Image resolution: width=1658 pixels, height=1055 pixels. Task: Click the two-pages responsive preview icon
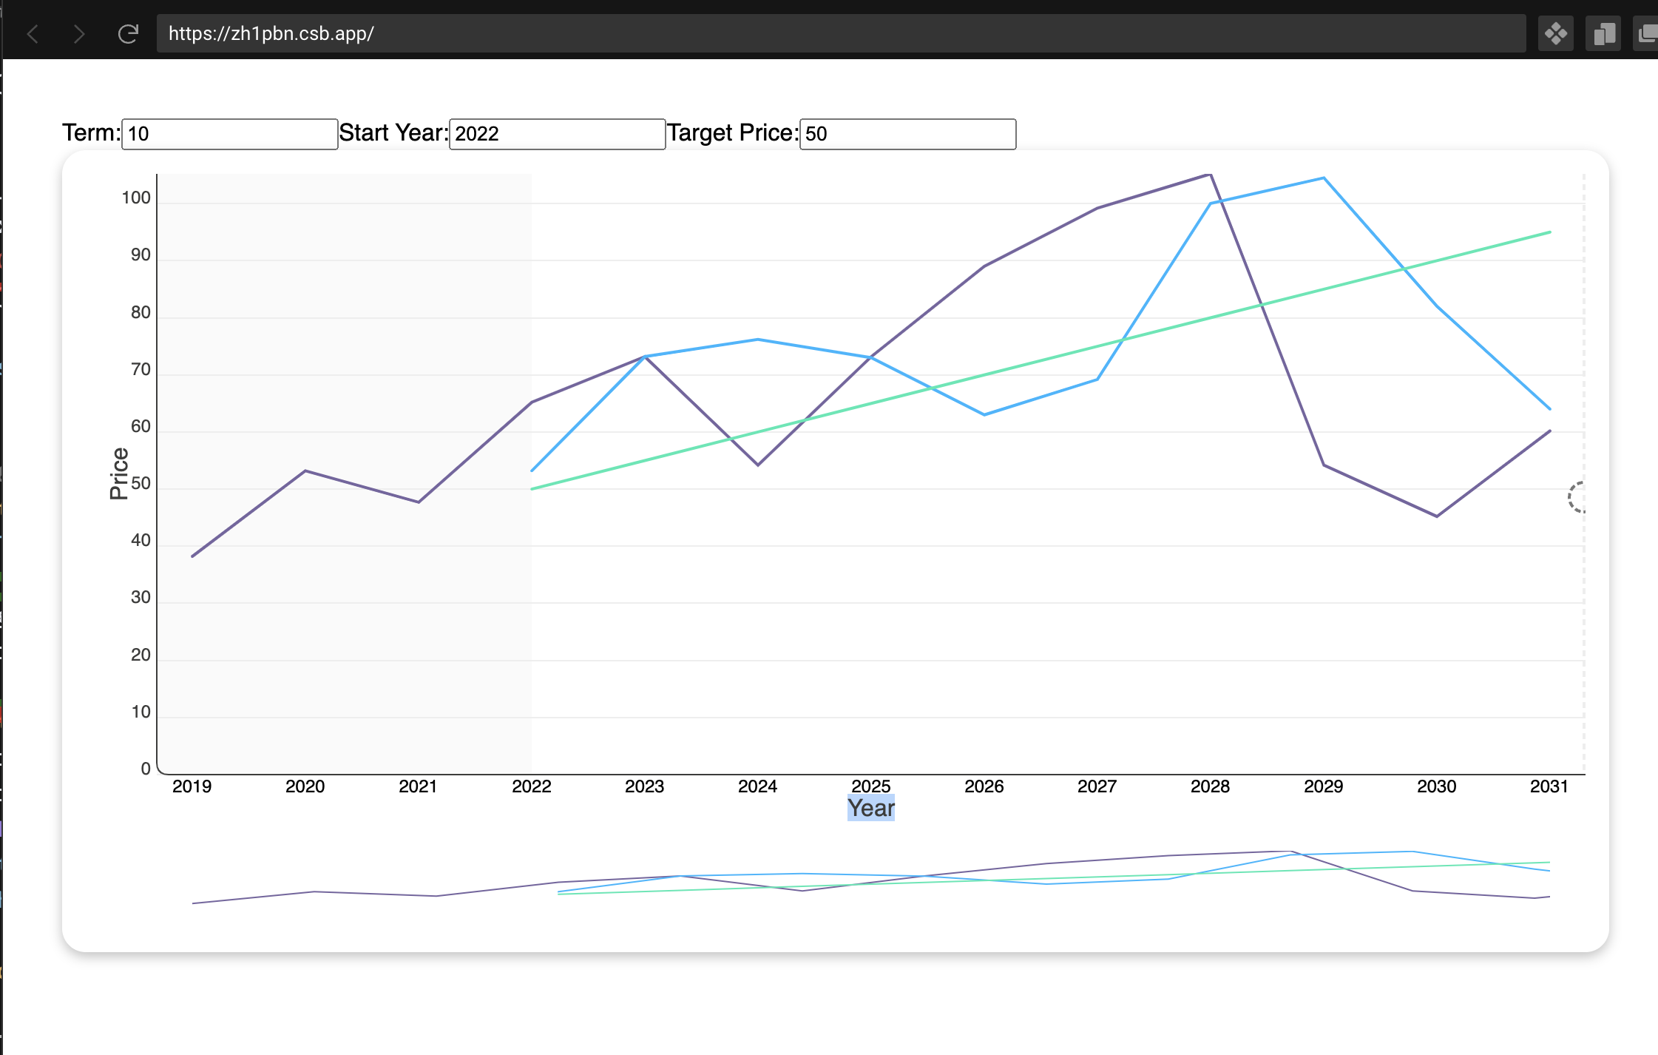click(x=1603, y=34)
